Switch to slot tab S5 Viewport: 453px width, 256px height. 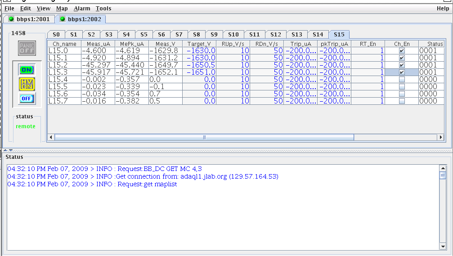point(144,34)
